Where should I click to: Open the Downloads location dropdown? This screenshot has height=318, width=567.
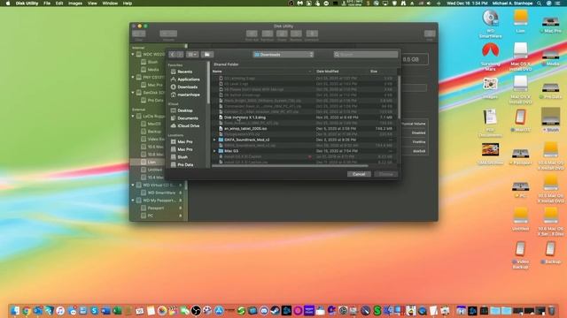click(x=283, y=55)
